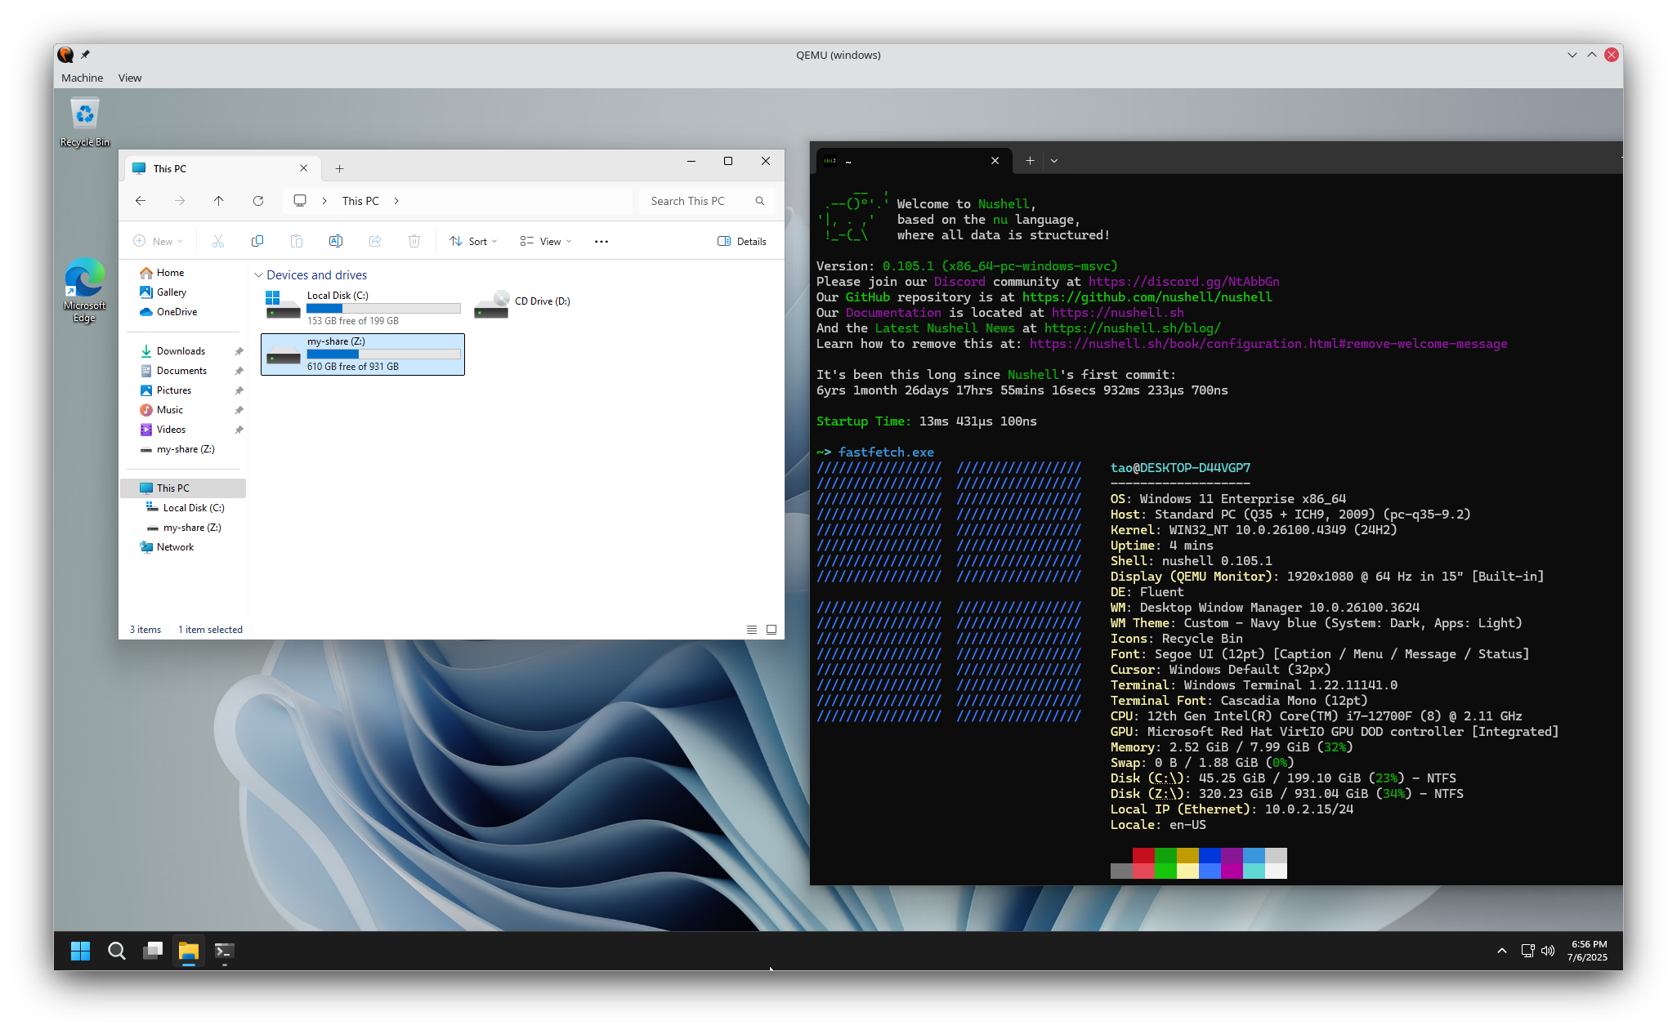The height and width of the screenshot is (1034, 1677).
Task: Open the Sort dropdown
Action: 474,241
